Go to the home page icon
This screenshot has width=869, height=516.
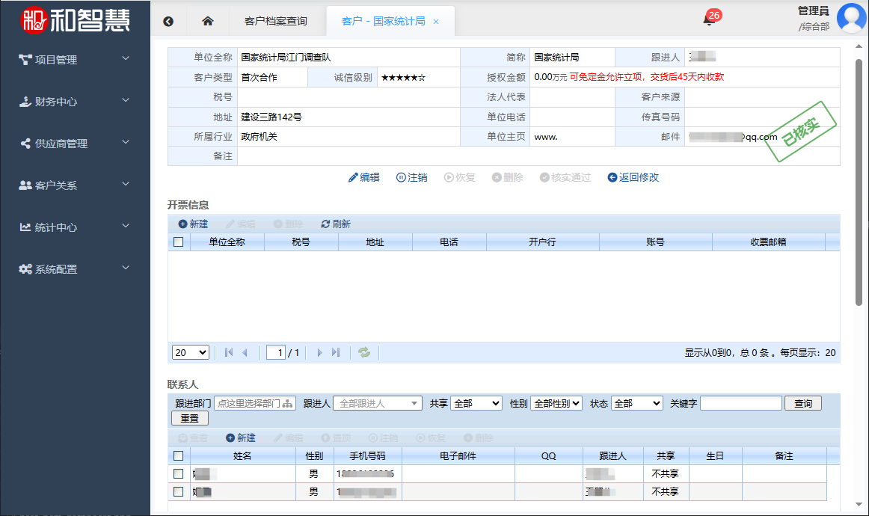pos(208,21)
